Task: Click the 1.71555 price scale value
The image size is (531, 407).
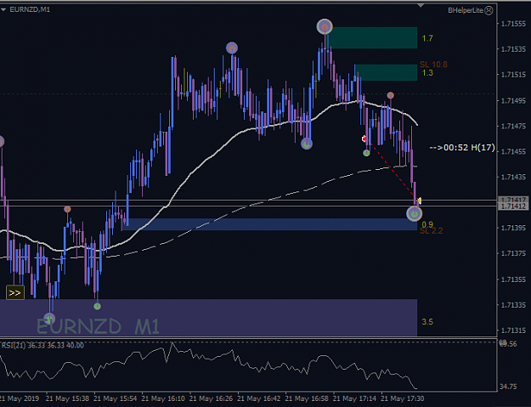Action: pyautogui.click(x=513, y=24)
